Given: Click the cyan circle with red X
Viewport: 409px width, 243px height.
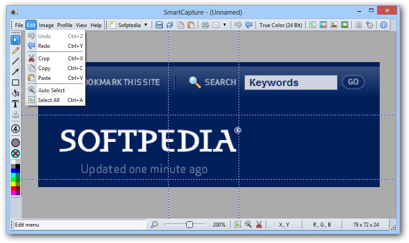Looking at the screenshot, I should (16, 153).
